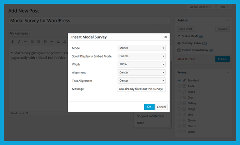Click the Audio format music note icon

point(184,92)
